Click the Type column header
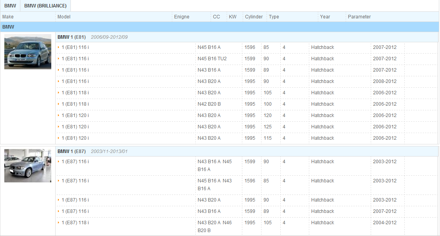Viewport: 440px width, 236px height. coord(274,17)
